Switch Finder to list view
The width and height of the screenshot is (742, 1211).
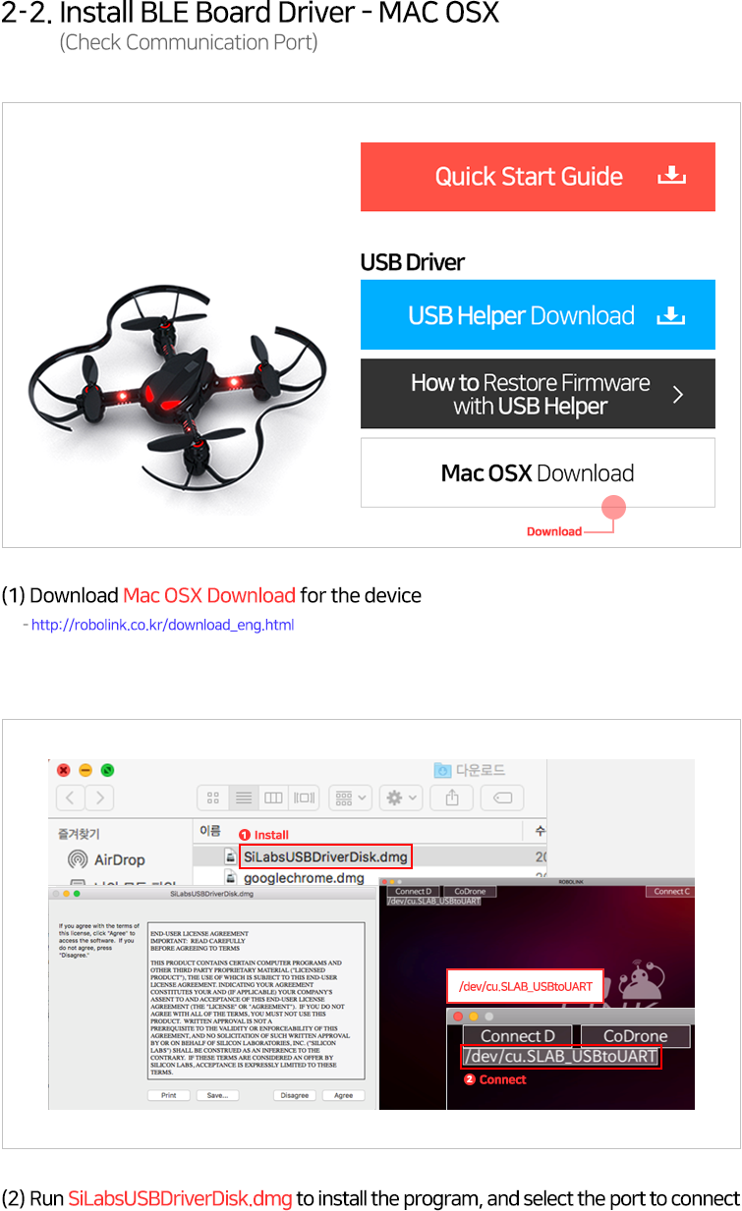(243, 798)
